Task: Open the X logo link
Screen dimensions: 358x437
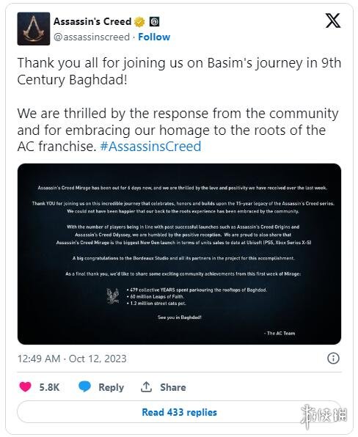Action: (333, 21)
